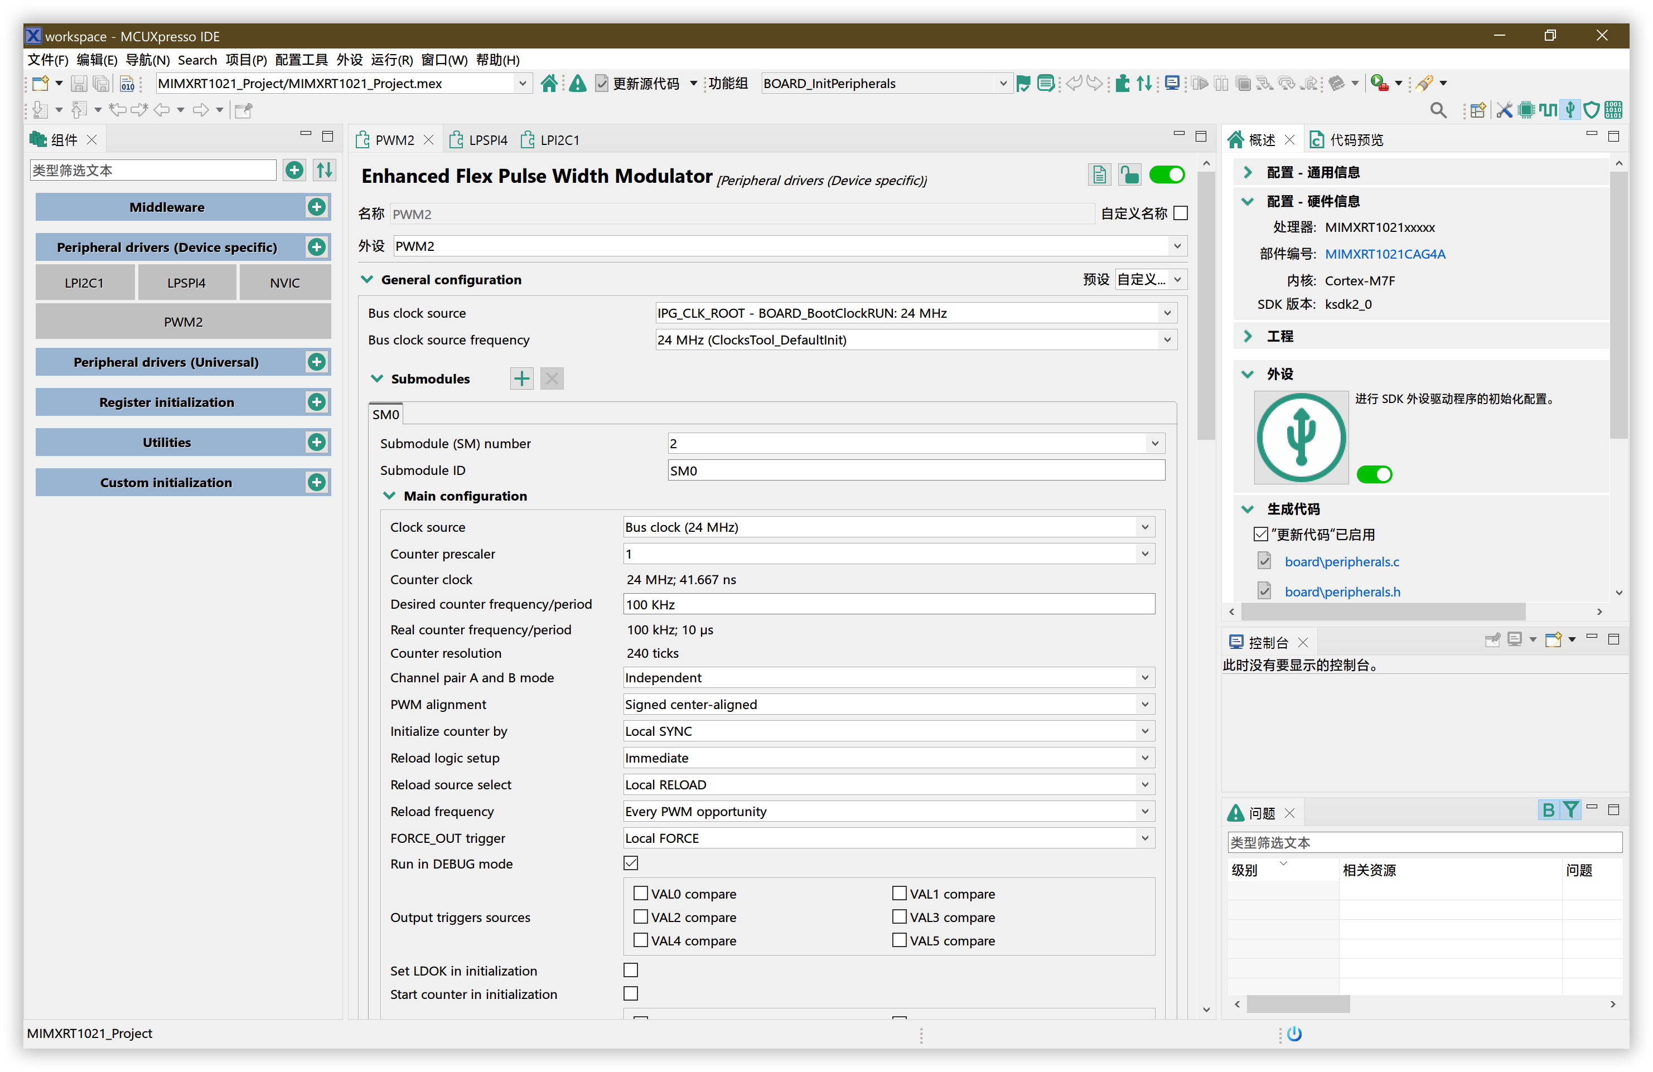
Task: Check Set LDOK in initialization
Action: (x=631, y=970)
